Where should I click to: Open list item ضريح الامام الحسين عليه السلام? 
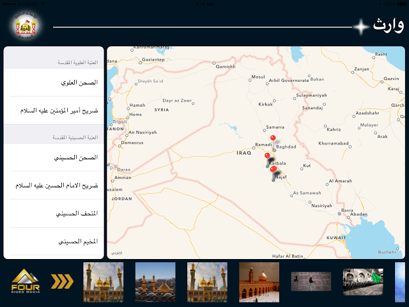click(54, 185)
